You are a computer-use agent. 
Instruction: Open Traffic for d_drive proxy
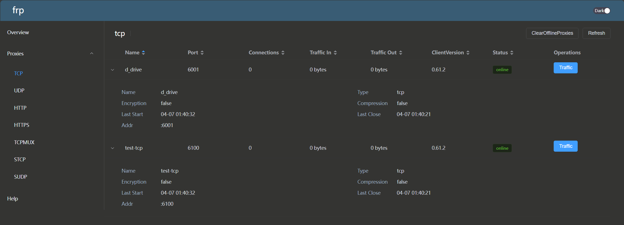click(566, 68)
